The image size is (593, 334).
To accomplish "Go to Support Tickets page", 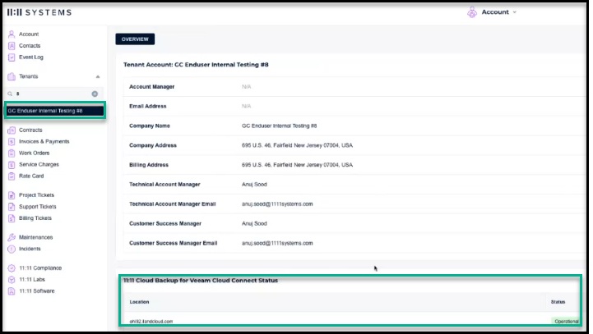I will pos(38,207).
